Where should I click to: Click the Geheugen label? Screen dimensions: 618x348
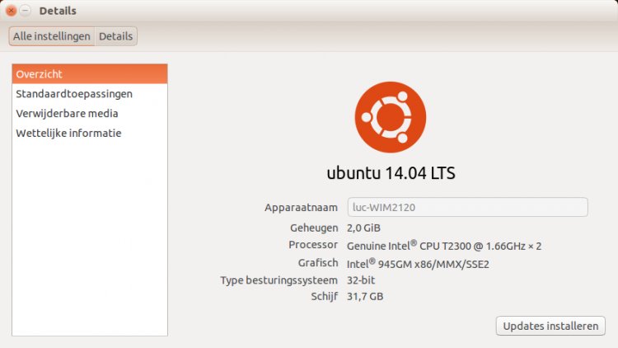point(314,228)
